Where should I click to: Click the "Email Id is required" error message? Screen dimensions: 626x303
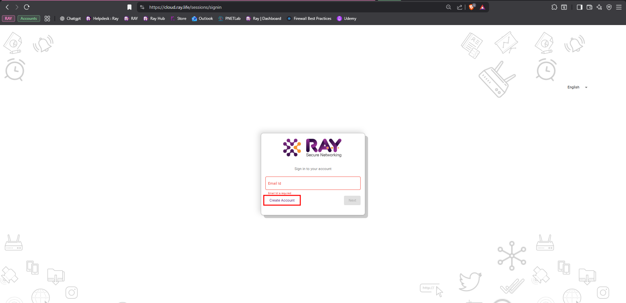pyautogui.click(x=279, y=193)
